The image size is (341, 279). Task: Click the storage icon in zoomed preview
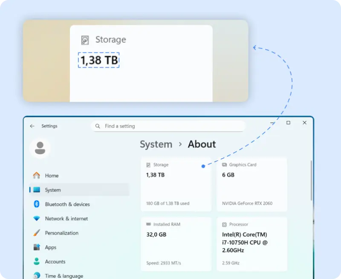85,40
